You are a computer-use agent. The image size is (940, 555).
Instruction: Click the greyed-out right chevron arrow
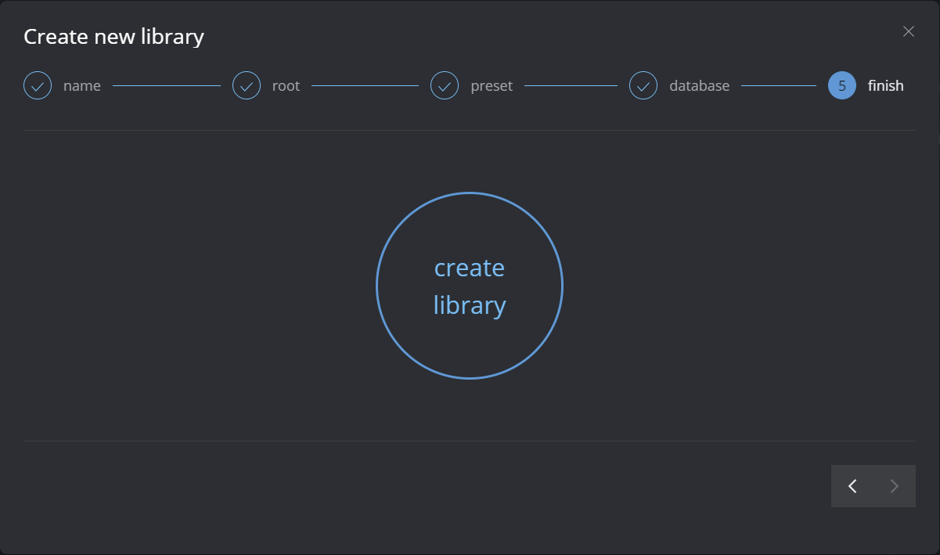pos(895,486)
